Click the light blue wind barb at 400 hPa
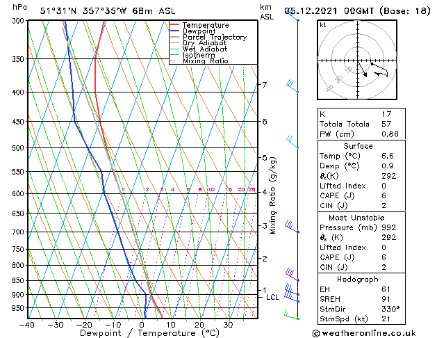437x338 pixels. (293, 86)
